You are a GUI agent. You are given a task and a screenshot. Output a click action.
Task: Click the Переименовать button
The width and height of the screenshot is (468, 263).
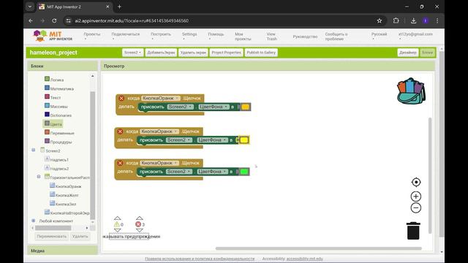tap(52, 236)
